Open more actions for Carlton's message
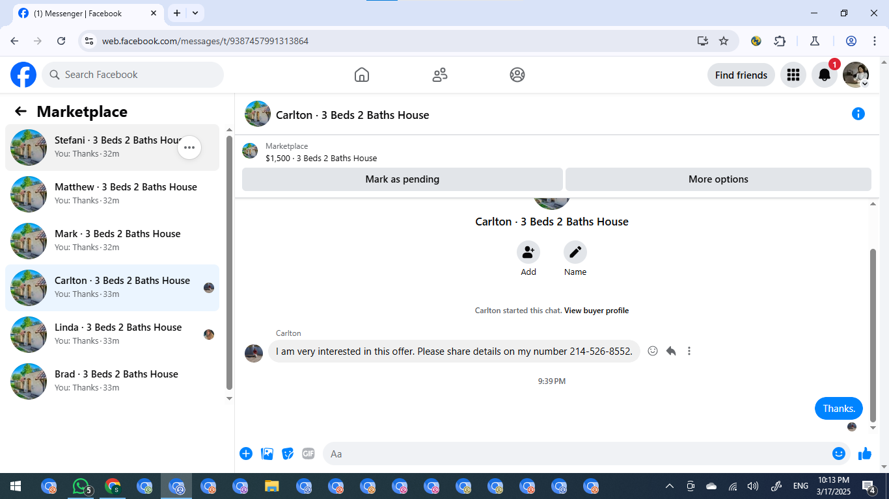The width and height of the screenshot is (889, 499). (x=689, y=351)
